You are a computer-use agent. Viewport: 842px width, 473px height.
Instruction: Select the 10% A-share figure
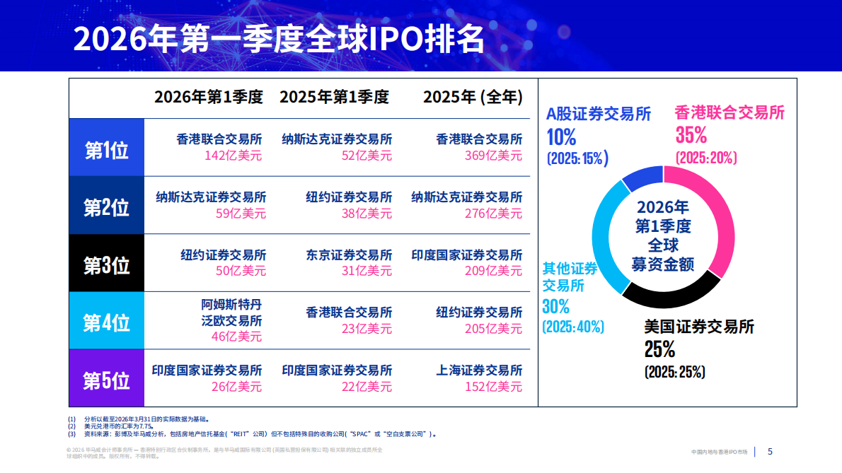click(x=561, y=137)
